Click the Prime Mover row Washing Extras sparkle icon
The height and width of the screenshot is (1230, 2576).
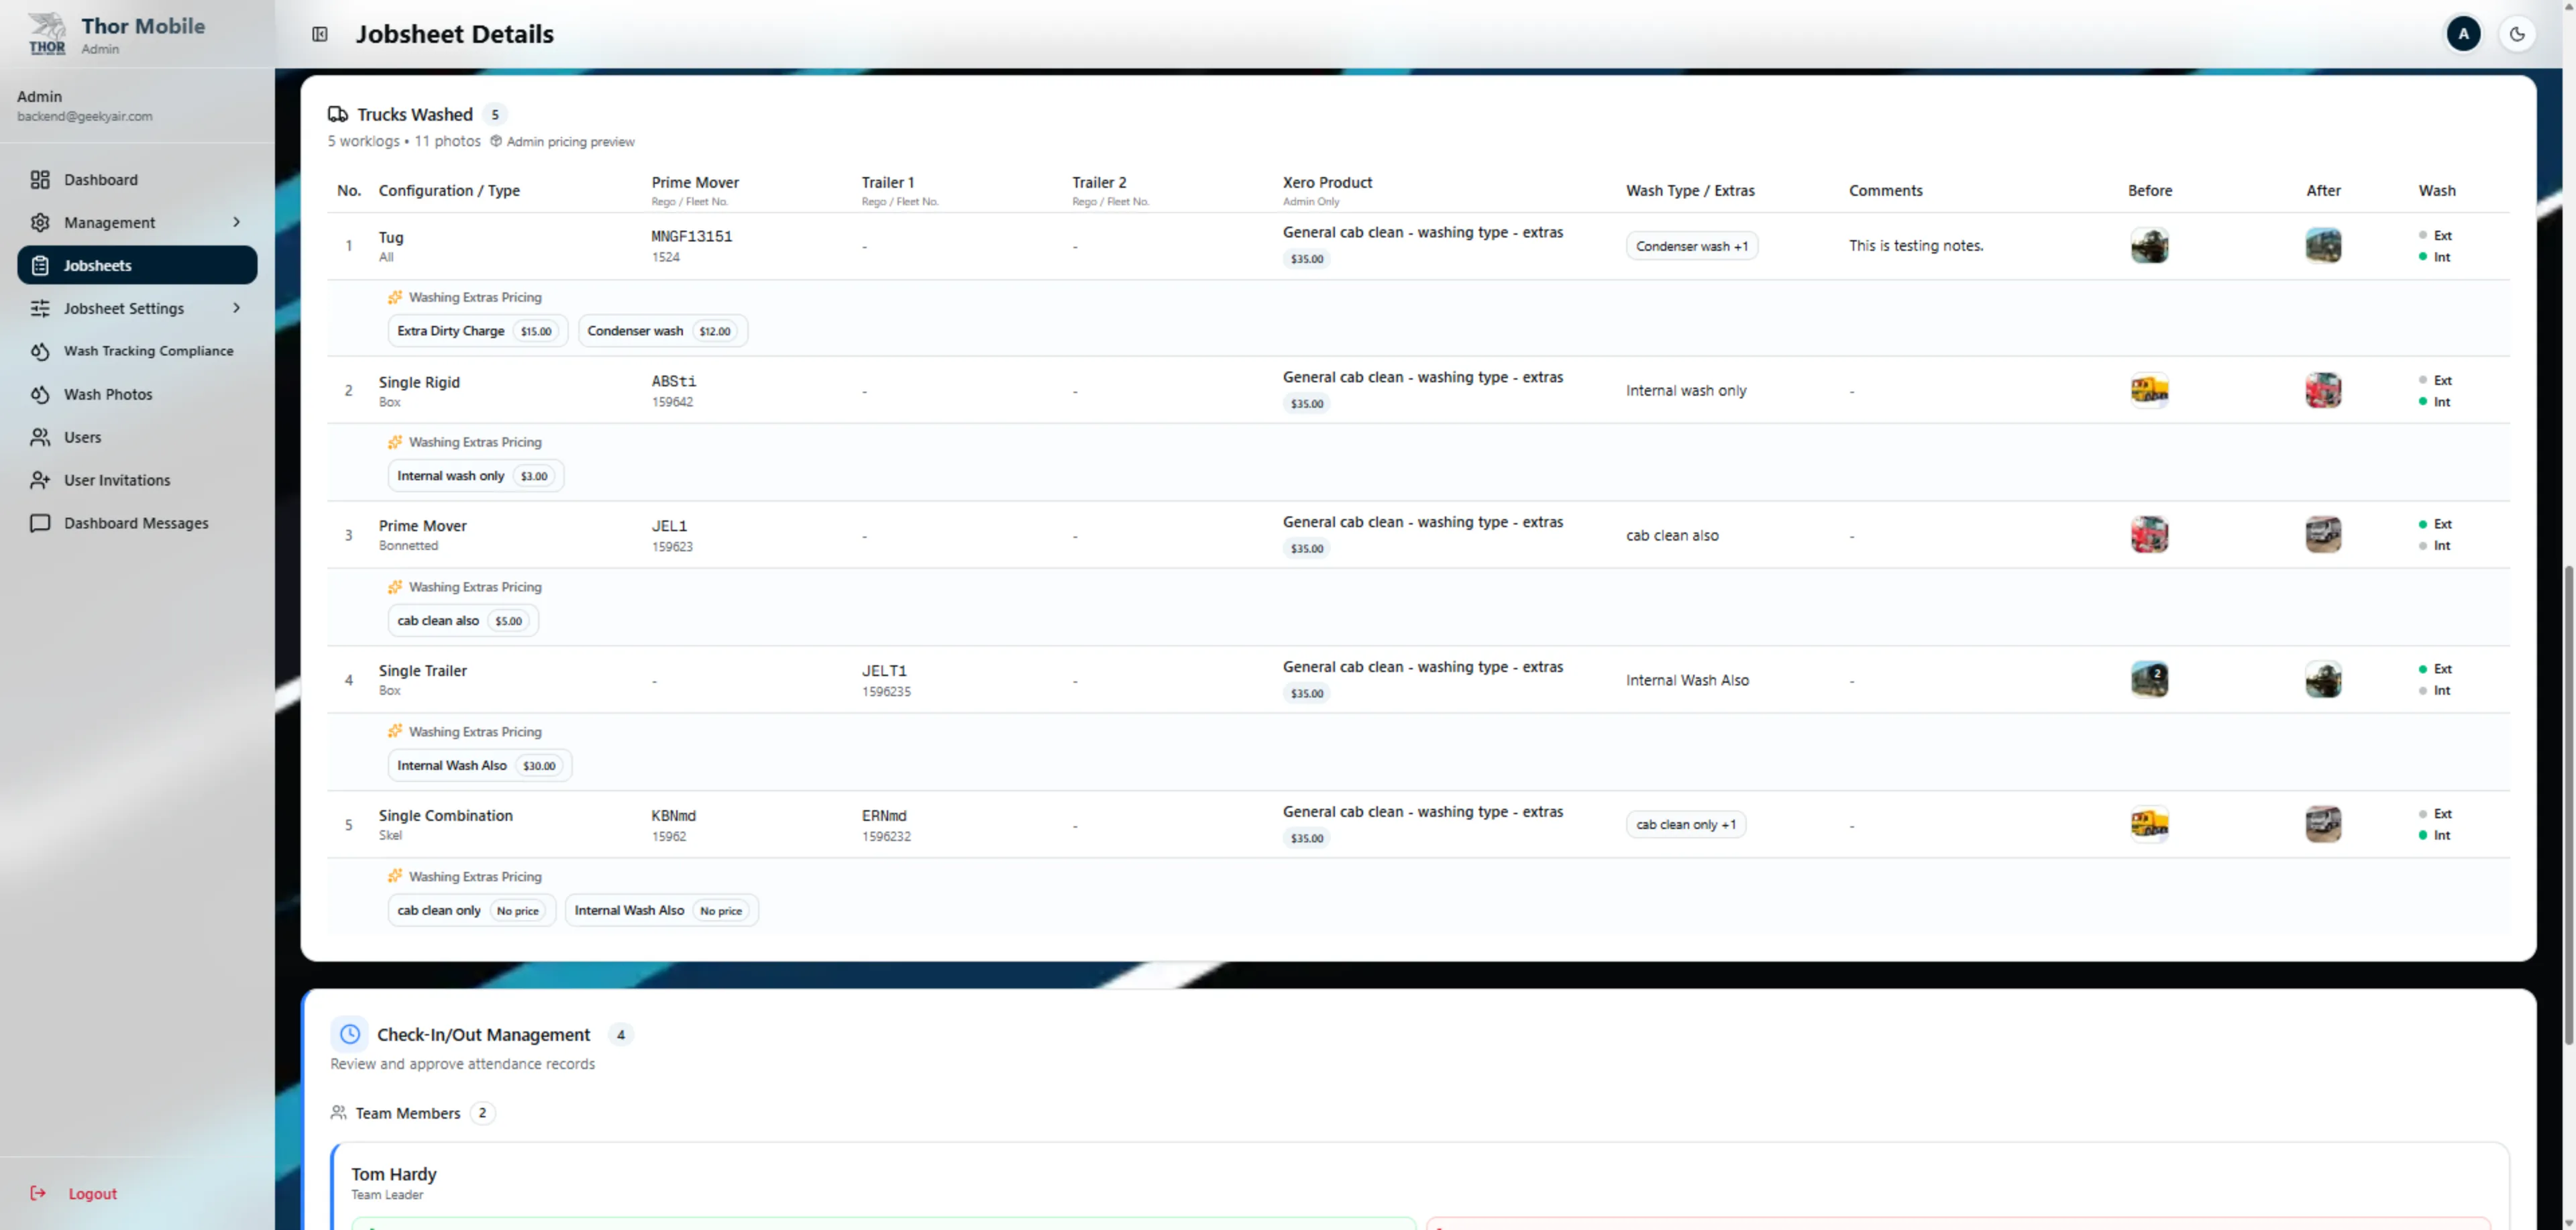(395, 588)
